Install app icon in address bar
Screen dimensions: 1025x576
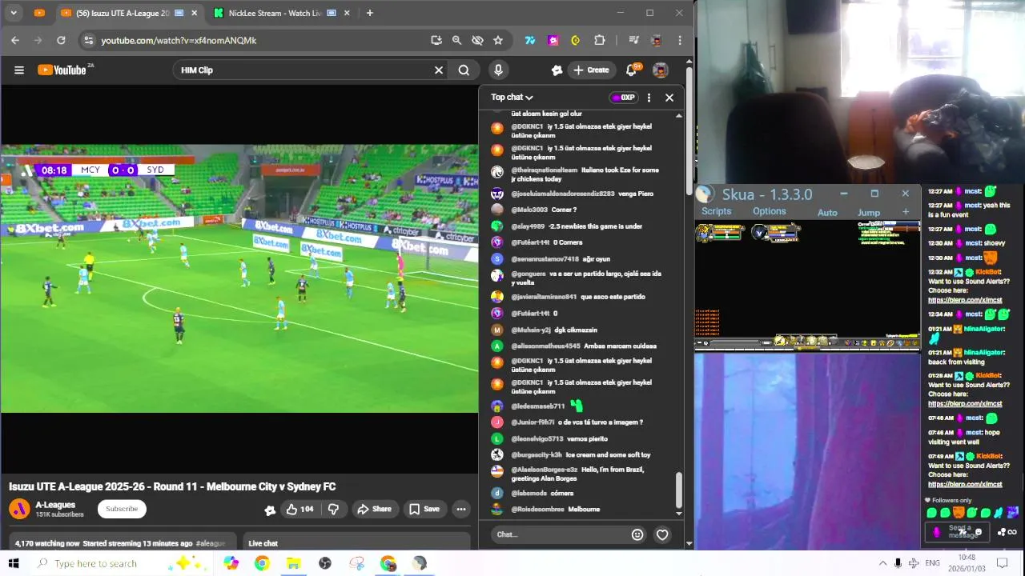(436, 40)
